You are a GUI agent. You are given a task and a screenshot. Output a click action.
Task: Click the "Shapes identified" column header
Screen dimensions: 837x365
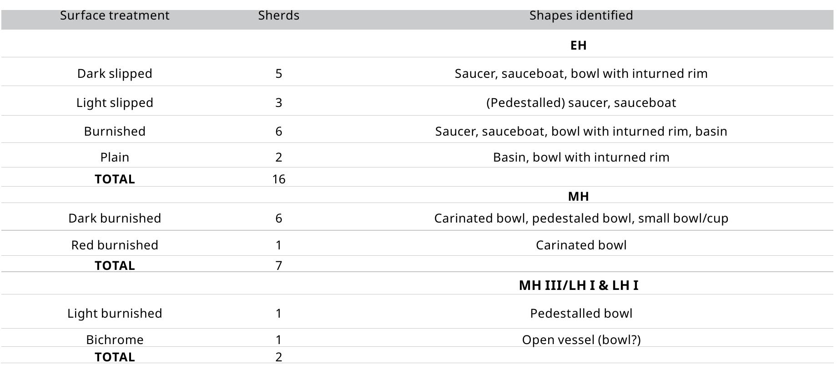point(581,15)
